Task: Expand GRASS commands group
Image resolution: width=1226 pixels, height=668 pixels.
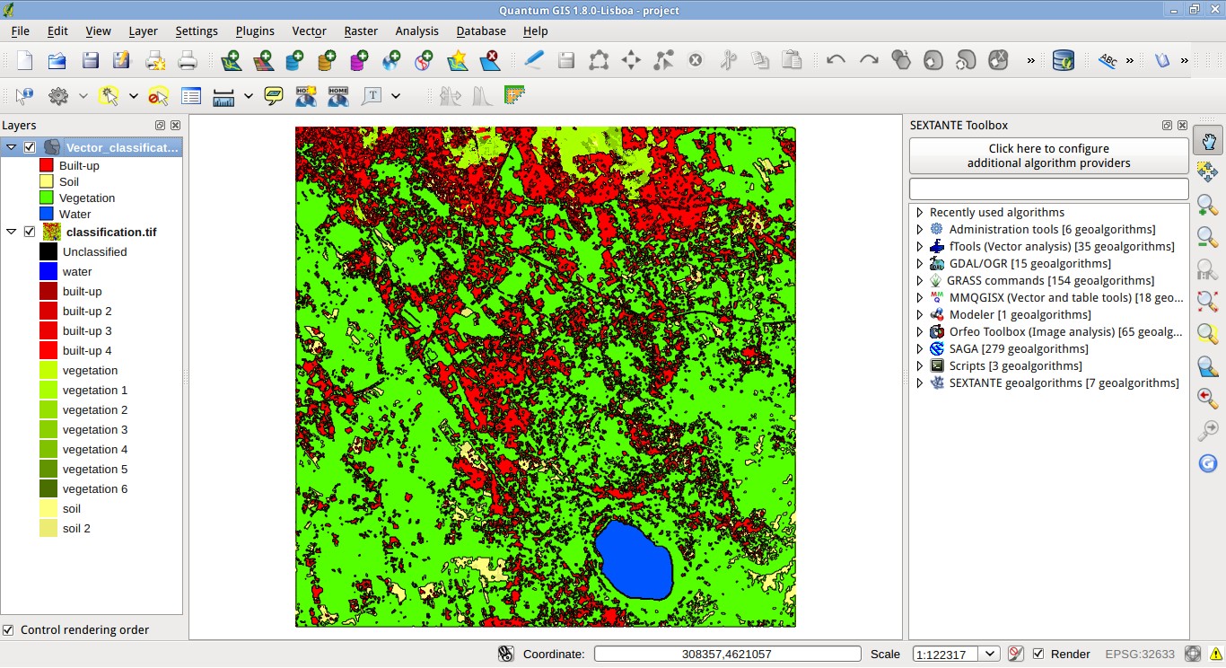Action: pos(919,281)
